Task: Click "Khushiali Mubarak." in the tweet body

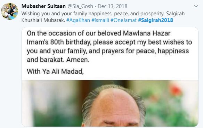Action: click(x=43, y=20)
